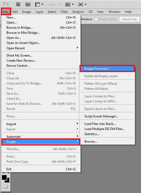
Task: Click the Place... entry
Action: [x=41, y=116]
